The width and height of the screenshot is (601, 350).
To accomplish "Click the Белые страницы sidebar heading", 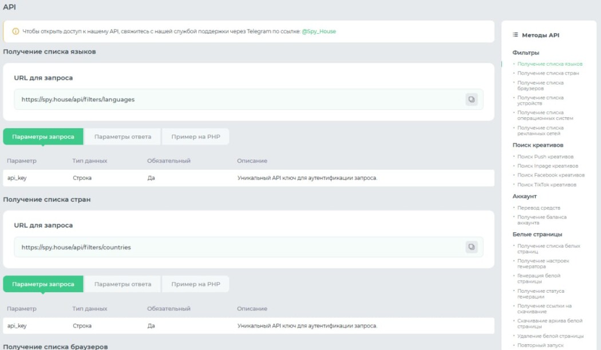I will pyautogui.click(x=537, y=234).
